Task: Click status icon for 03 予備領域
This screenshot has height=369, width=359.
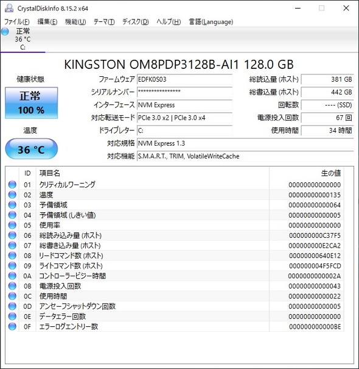Action: pos(12,205)
